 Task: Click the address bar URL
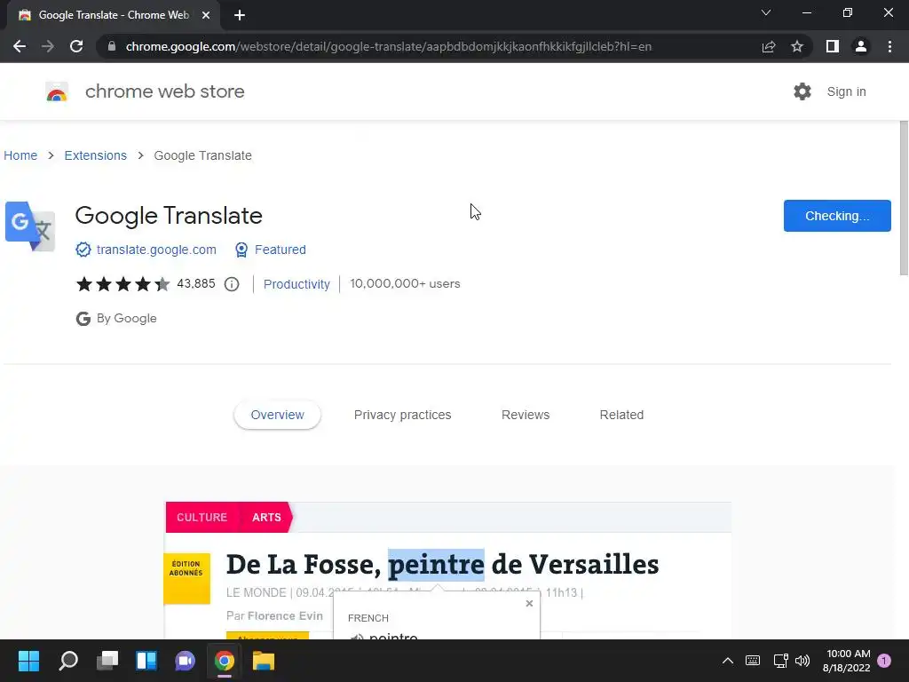(x=389, y=46)
